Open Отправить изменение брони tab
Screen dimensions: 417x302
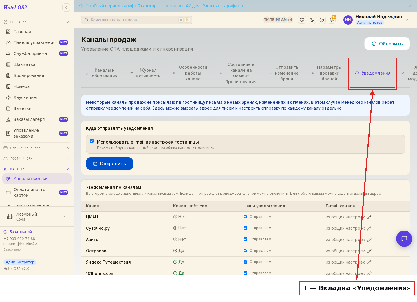pyautogui.click(x=284, y=73)
